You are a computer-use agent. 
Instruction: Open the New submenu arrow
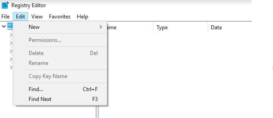coord(101,27)
